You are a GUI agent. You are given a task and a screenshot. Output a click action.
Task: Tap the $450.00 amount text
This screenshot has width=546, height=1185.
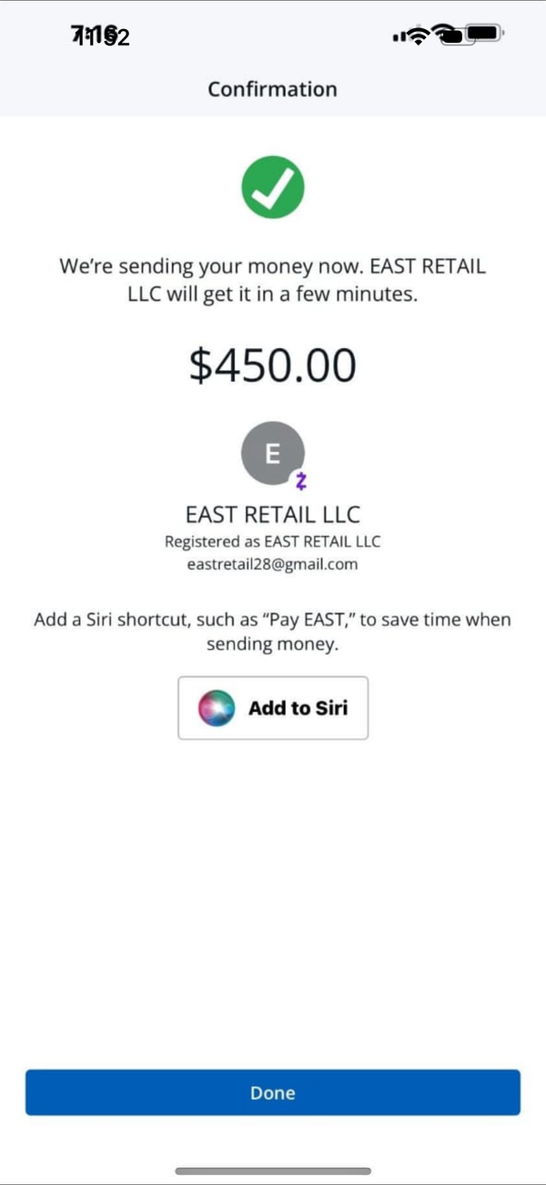point(273,366)
